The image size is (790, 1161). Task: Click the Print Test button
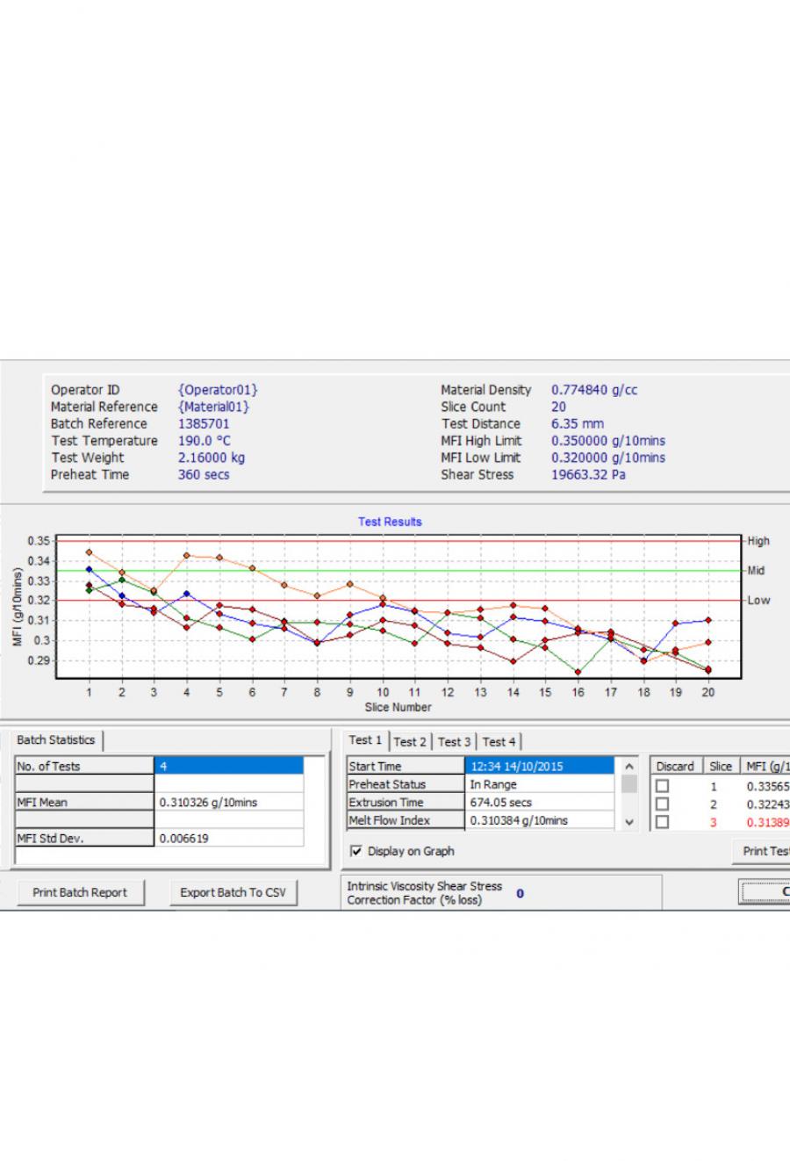point(762,851)
